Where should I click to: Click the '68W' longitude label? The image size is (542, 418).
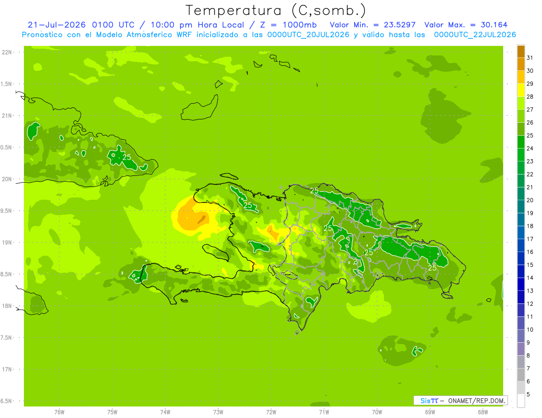tap(483, 412)
